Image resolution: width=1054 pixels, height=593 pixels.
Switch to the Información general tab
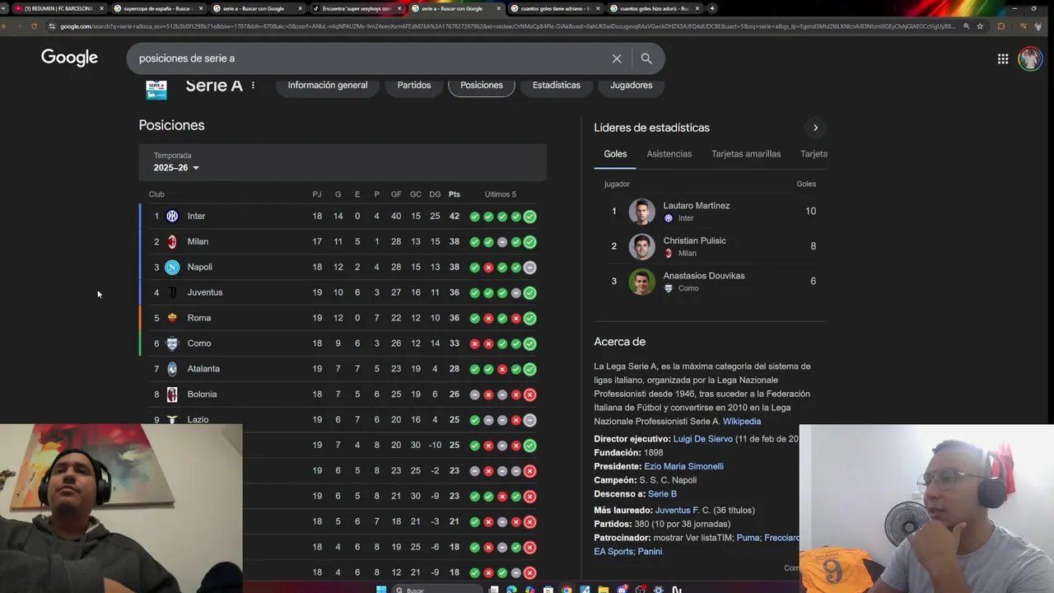(x=328, y=86)
